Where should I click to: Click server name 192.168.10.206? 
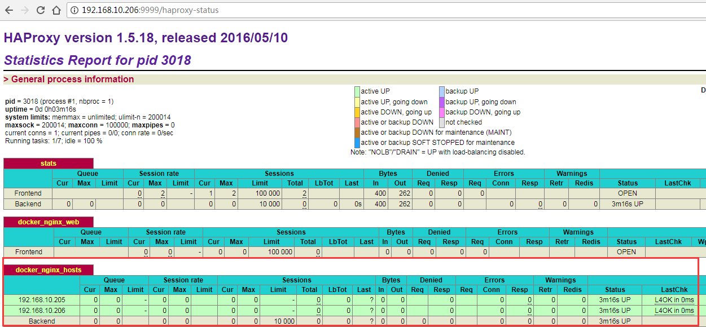pyautogui.click(x=42, y=311)
